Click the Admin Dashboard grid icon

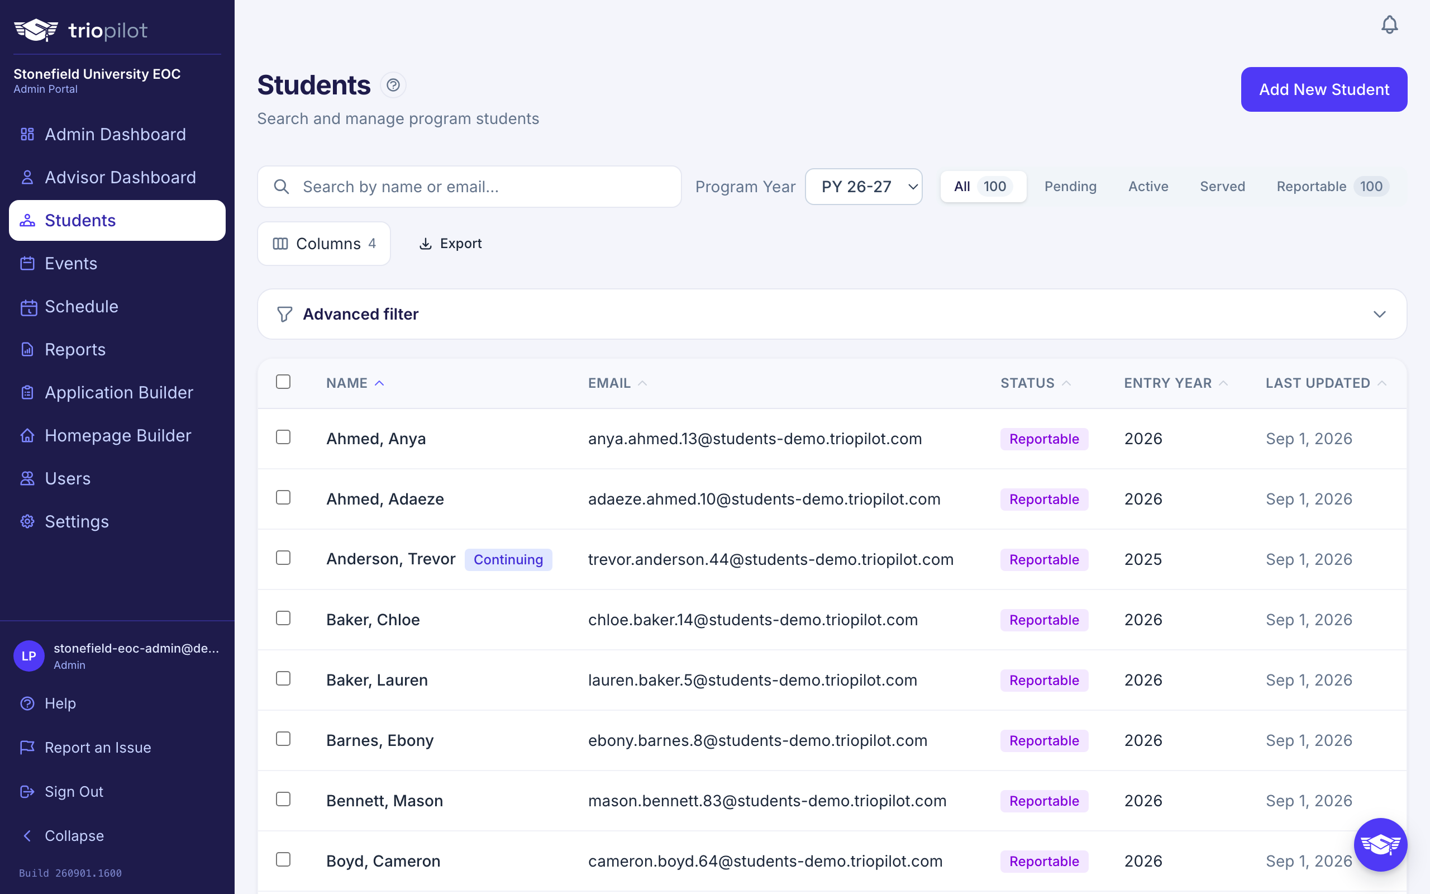(27, 134)
